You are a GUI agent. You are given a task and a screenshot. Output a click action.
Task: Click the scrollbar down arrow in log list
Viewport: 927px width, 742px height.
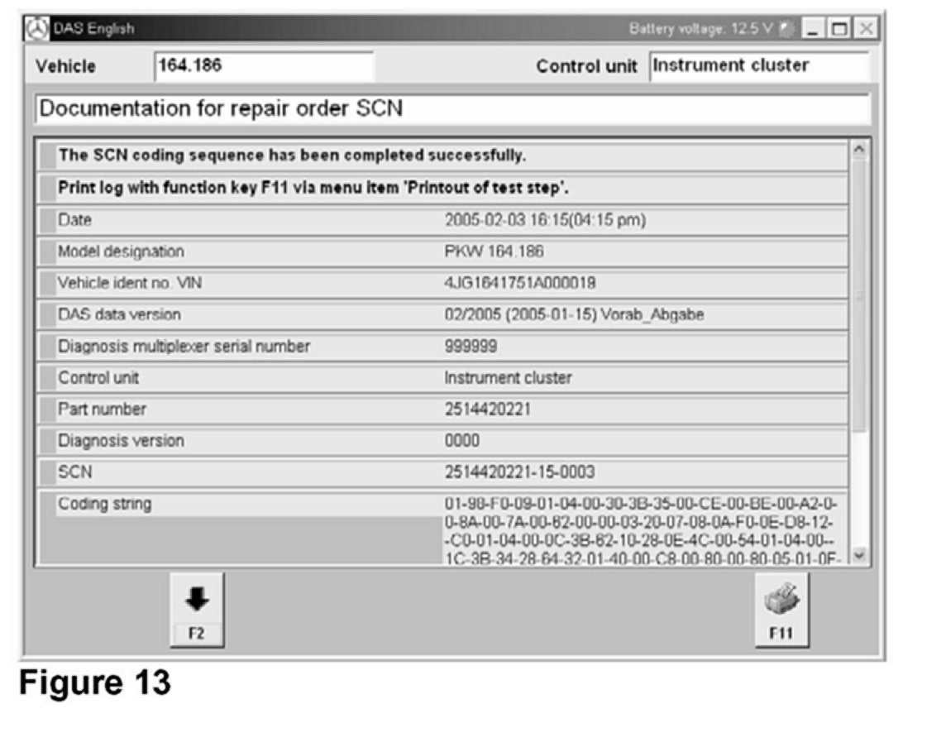pos(860,556)
